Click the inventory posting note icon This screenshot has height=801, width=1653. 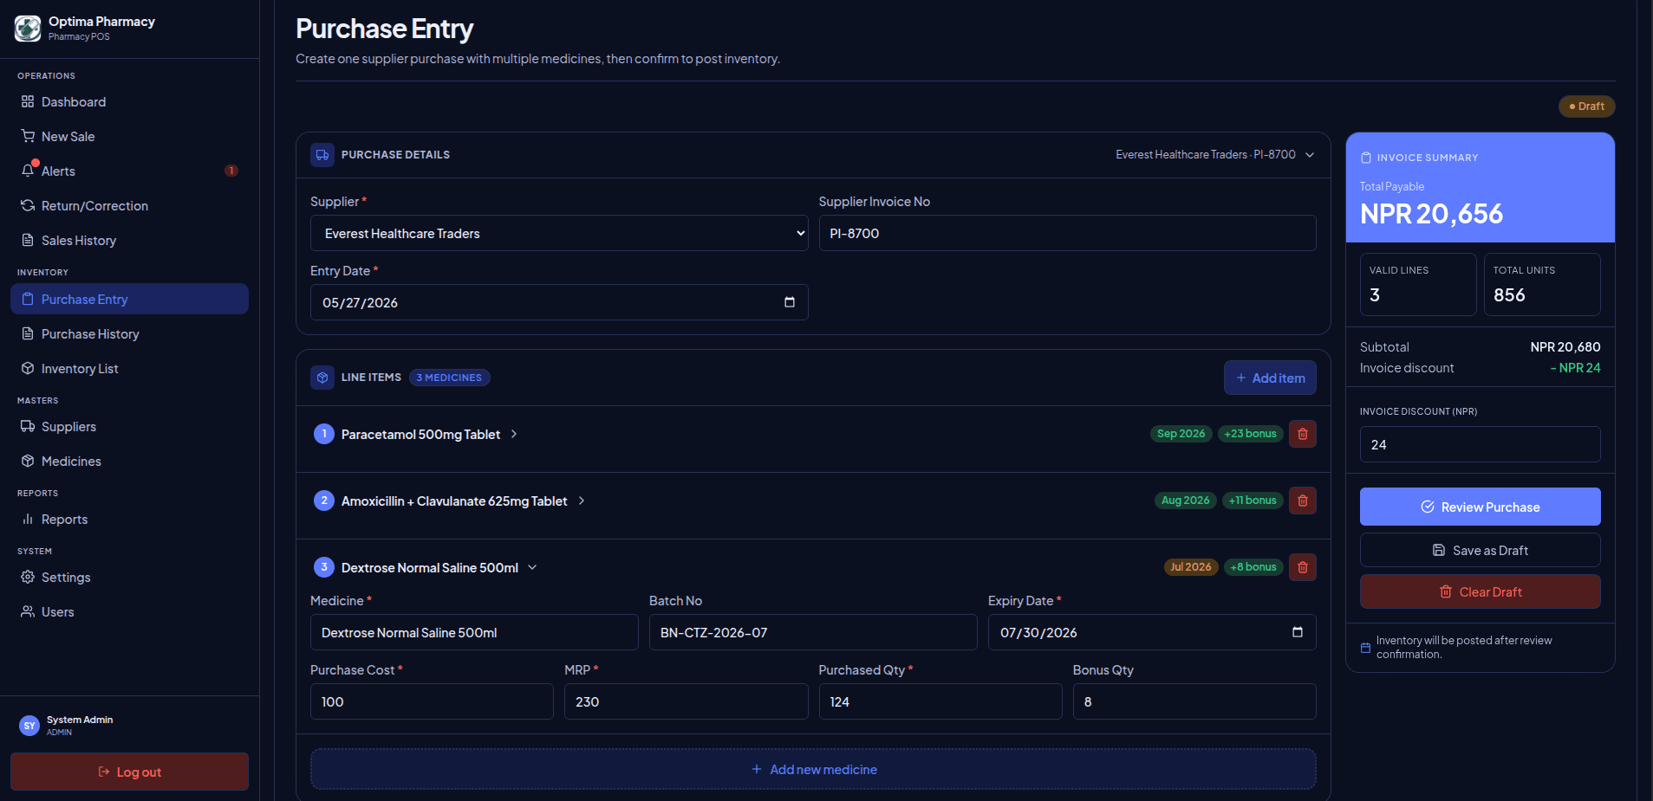click(x=1366, y=648)
